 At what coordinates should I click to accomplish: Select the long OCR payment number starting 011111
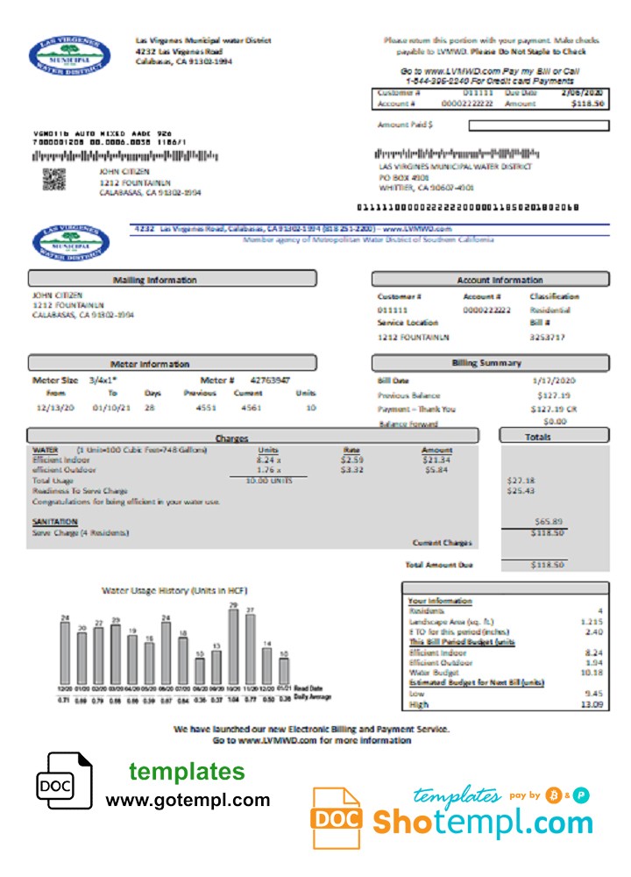click(468, 208)
